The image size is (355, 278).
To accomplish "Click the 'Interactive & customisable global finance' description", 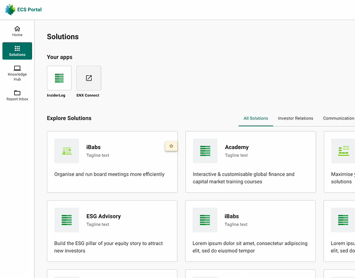I will [x=243, y=177].
